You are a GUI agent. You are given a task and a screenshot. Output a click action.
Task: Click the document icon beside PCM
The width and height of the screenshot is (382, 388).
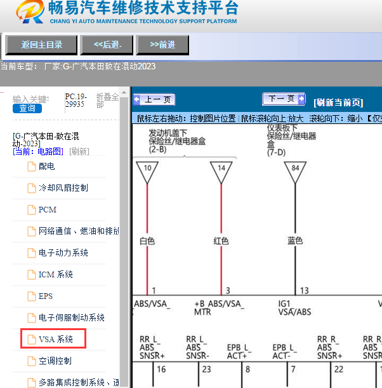[x=32, y=210]
